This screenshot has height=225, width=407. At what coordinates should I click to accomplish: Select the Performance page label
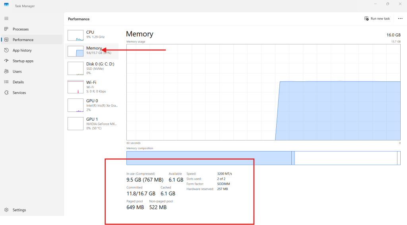click(23, 40)
